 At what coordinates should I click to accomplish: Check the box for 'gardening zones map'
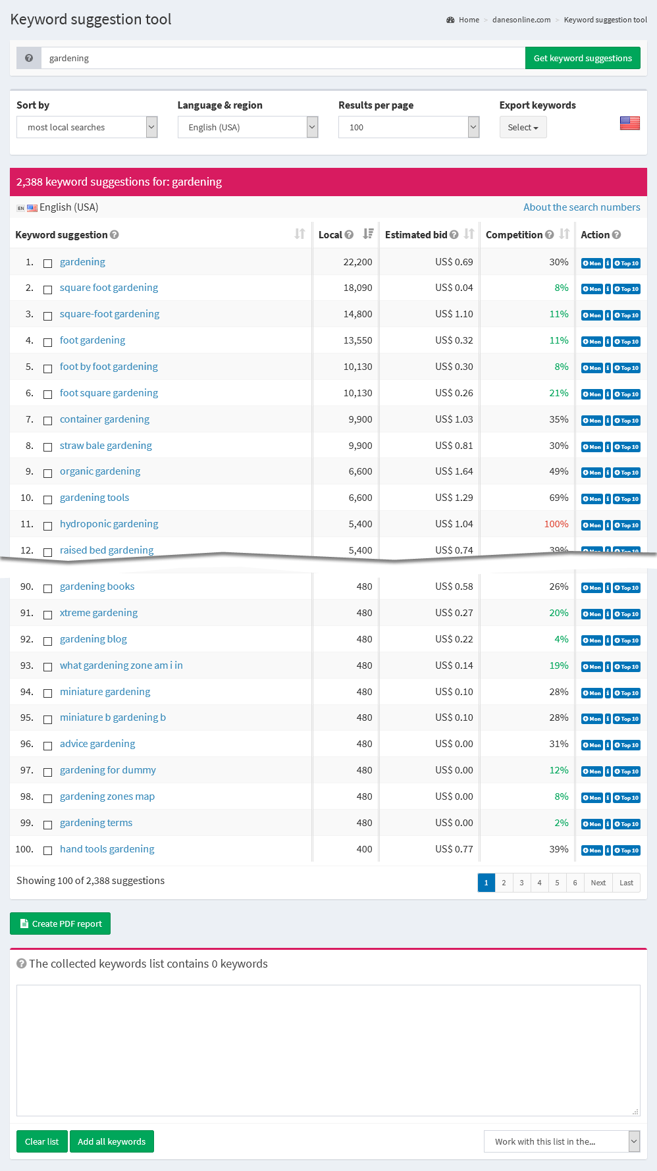click(x=47, y=798)
